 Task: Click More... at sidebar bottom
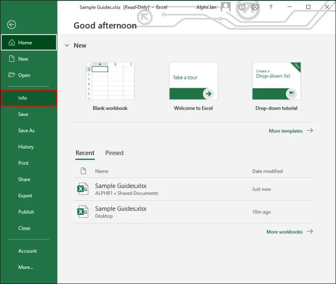(x=29, y=267)
